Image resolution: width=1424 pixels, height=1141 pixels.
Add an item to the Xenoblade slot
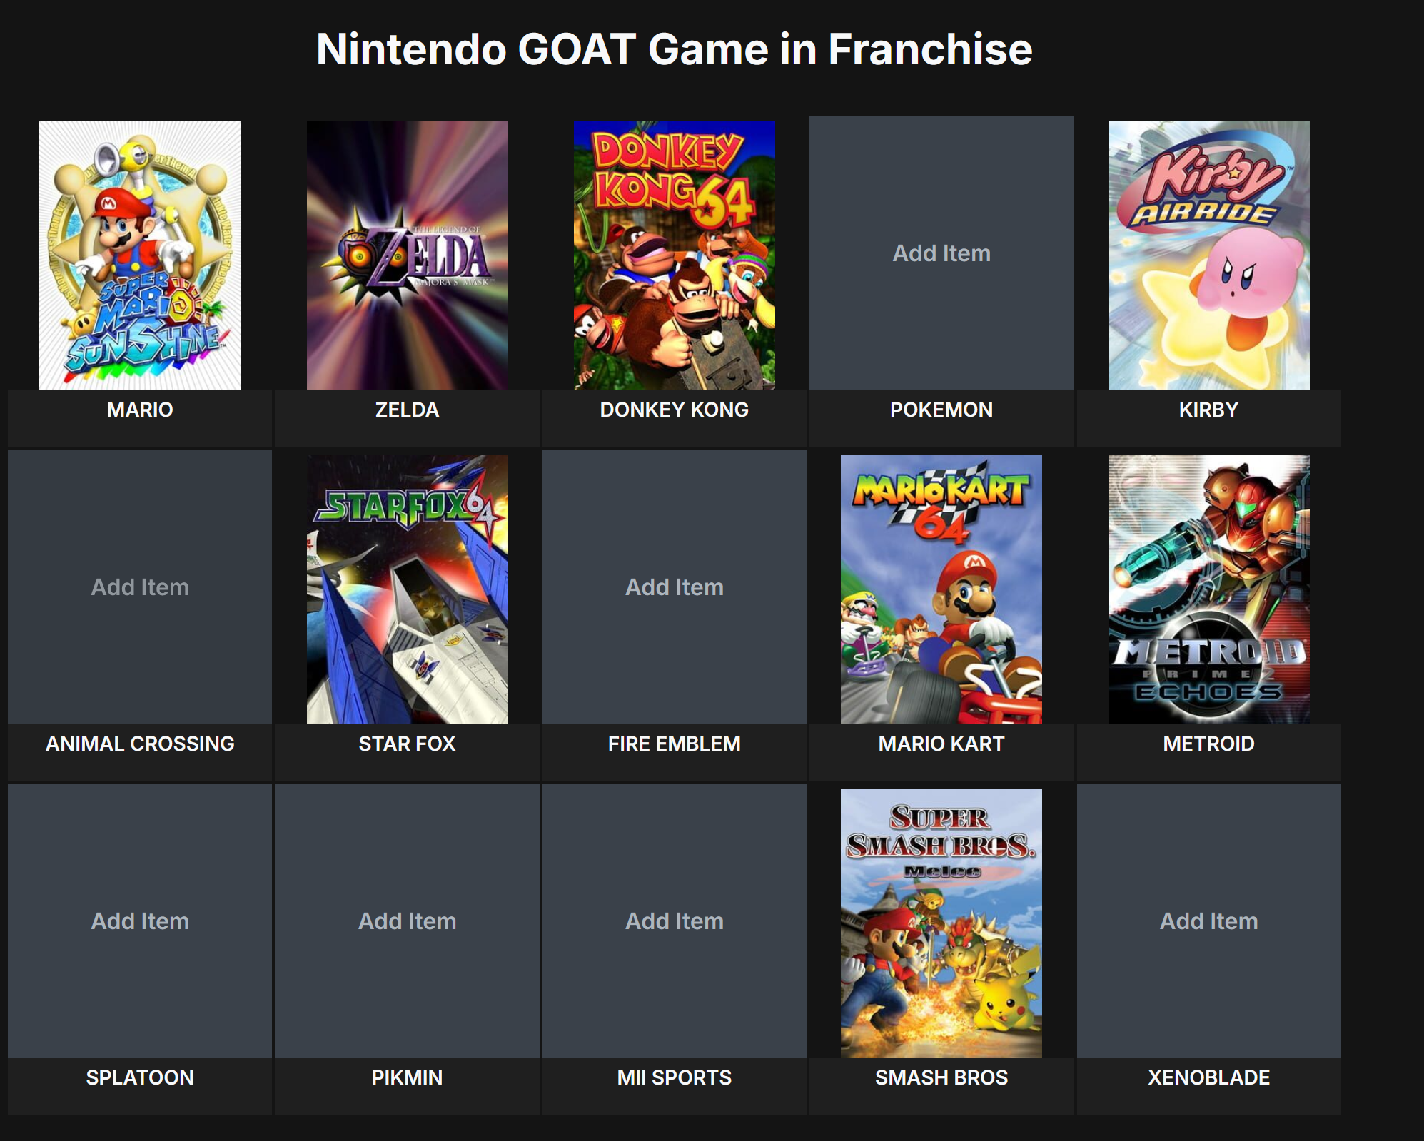pos(1209,921)
